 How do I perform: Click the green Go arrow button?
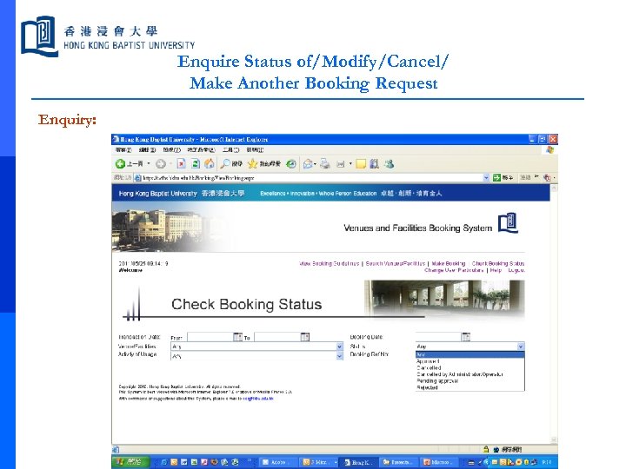click(x=496, y=178)
